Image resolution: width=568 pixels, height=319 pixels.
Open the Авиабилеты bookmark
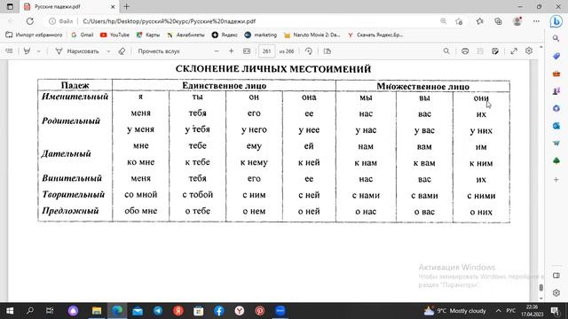[185, 35]
